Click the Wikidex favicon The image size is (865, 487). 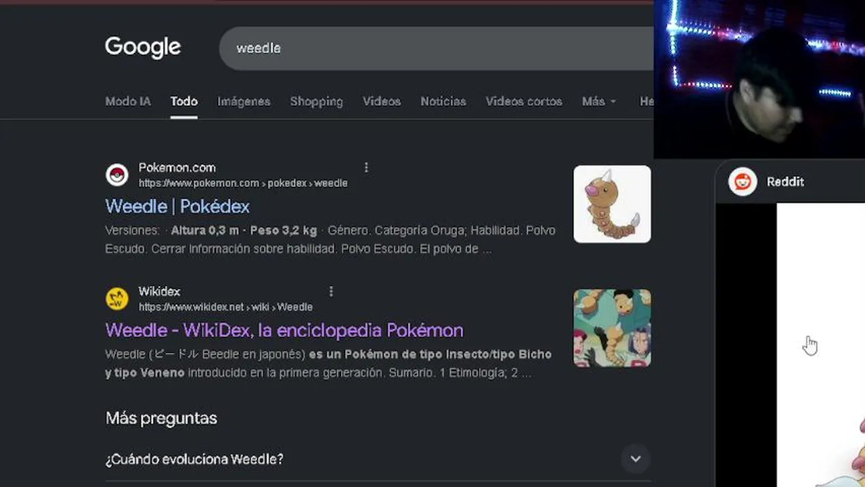pyautogui.click(x=117, y=299)
